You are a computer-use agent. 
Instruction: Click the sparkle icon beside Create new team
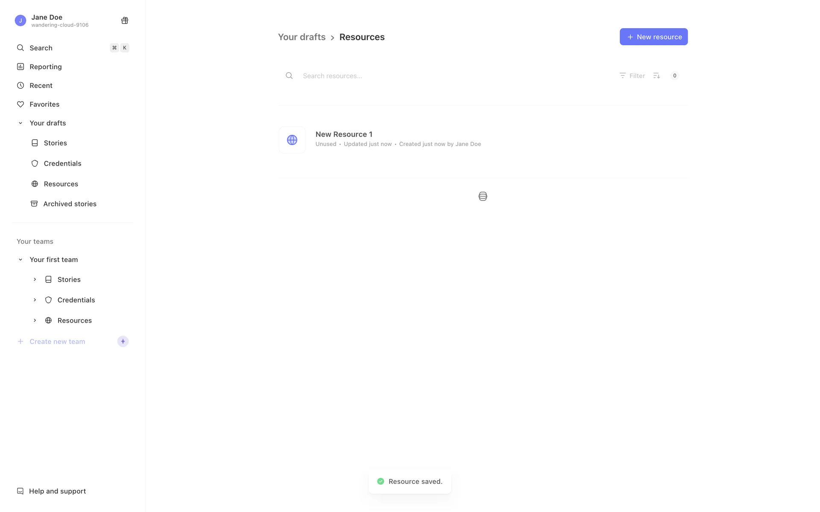click(123, 341)
